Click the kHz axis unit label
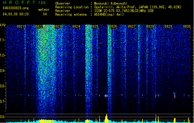The image size is (194, 123). (x=3, y=25)
